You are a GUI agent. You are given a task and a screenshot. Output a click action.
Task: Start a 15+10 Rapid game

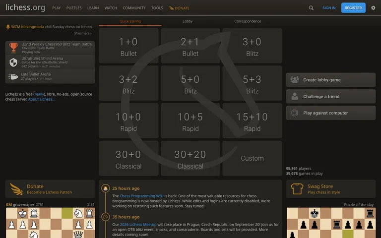coord(252,120)
